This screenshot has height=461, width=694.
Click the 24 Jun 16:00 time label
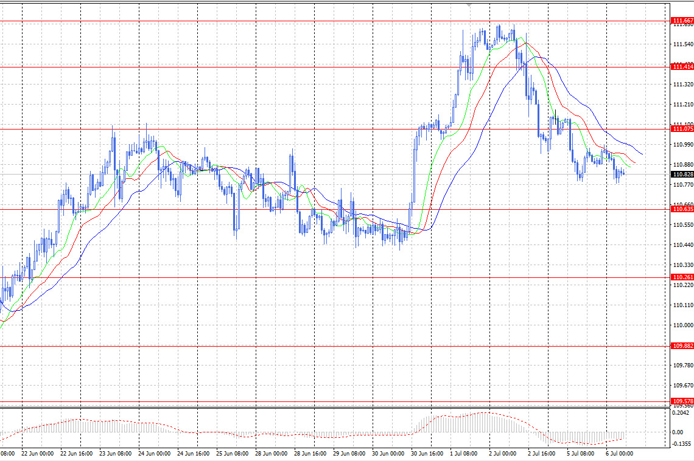pyautogui.click(x=194, y=454)
